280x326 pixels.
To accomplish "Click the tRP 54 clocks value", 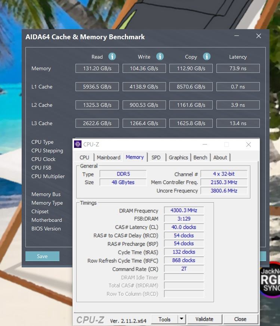I will pyautogui.click(x=184, y=243).
